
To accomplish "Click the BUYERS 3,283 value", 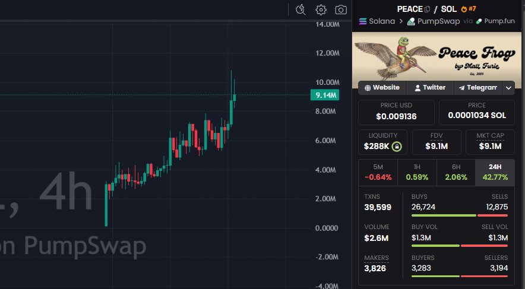I will [x=421, y=268].
